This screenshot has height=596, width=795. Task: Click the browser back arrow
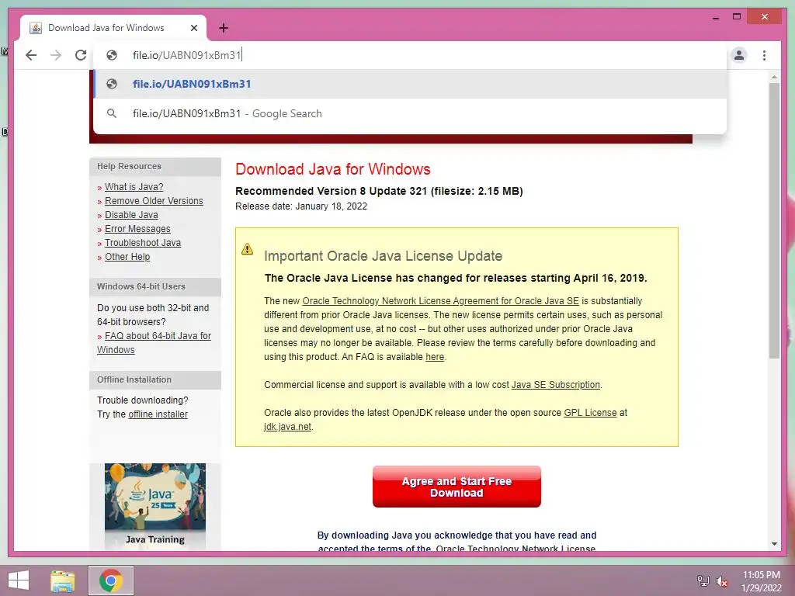(31, 55)
